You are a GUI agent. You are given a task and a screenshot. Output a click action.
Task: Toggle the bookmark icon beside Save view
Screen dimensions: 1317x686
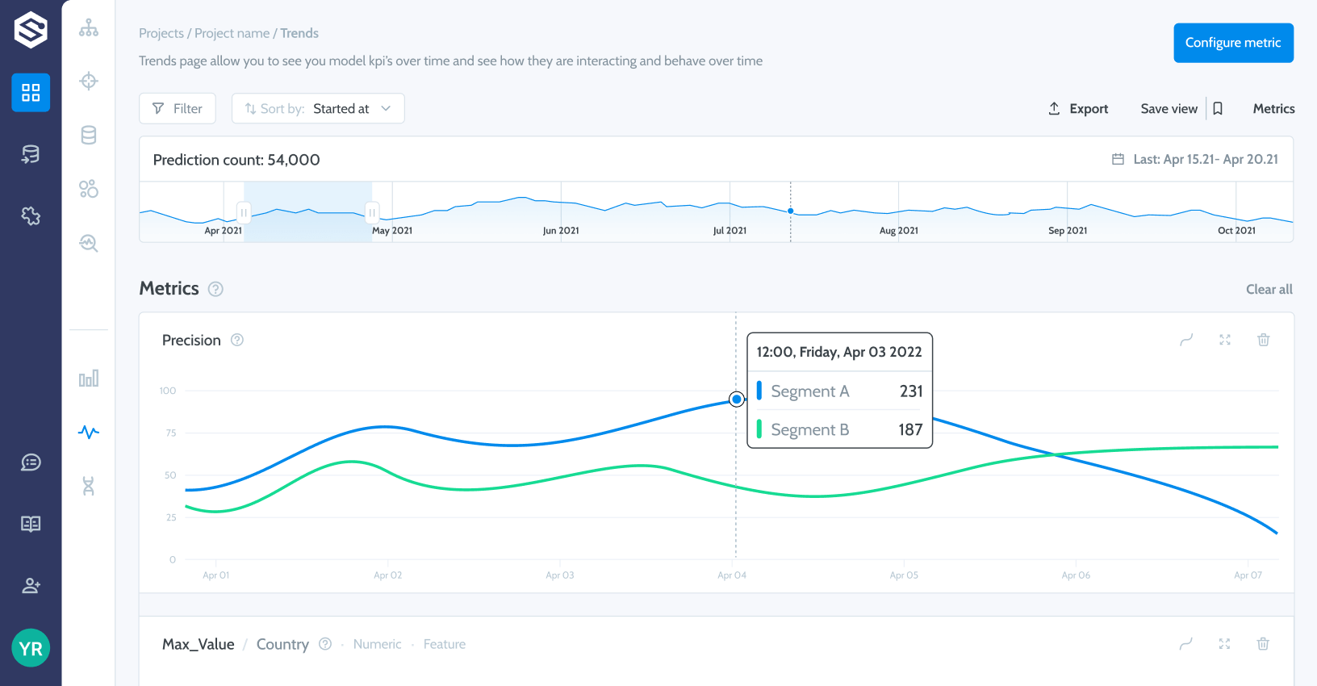click(x=1219, y=109)
